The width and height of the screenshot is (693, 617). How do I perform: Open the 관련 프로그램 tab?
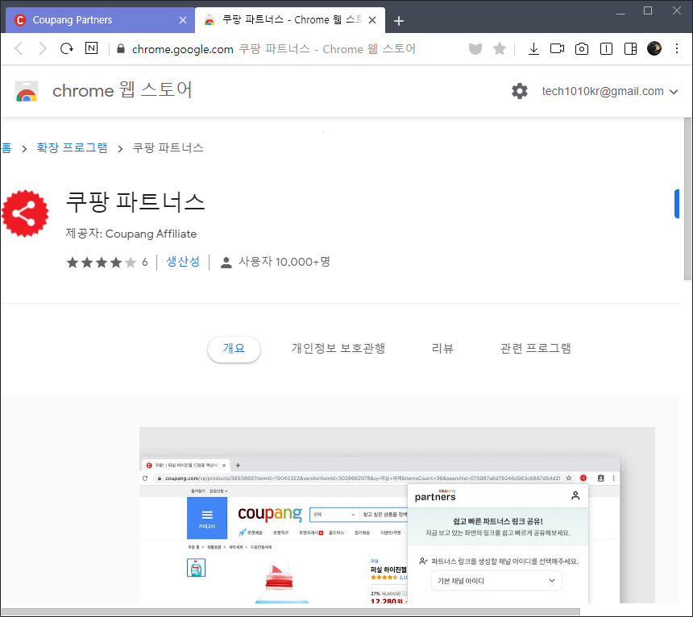[535, 349]
